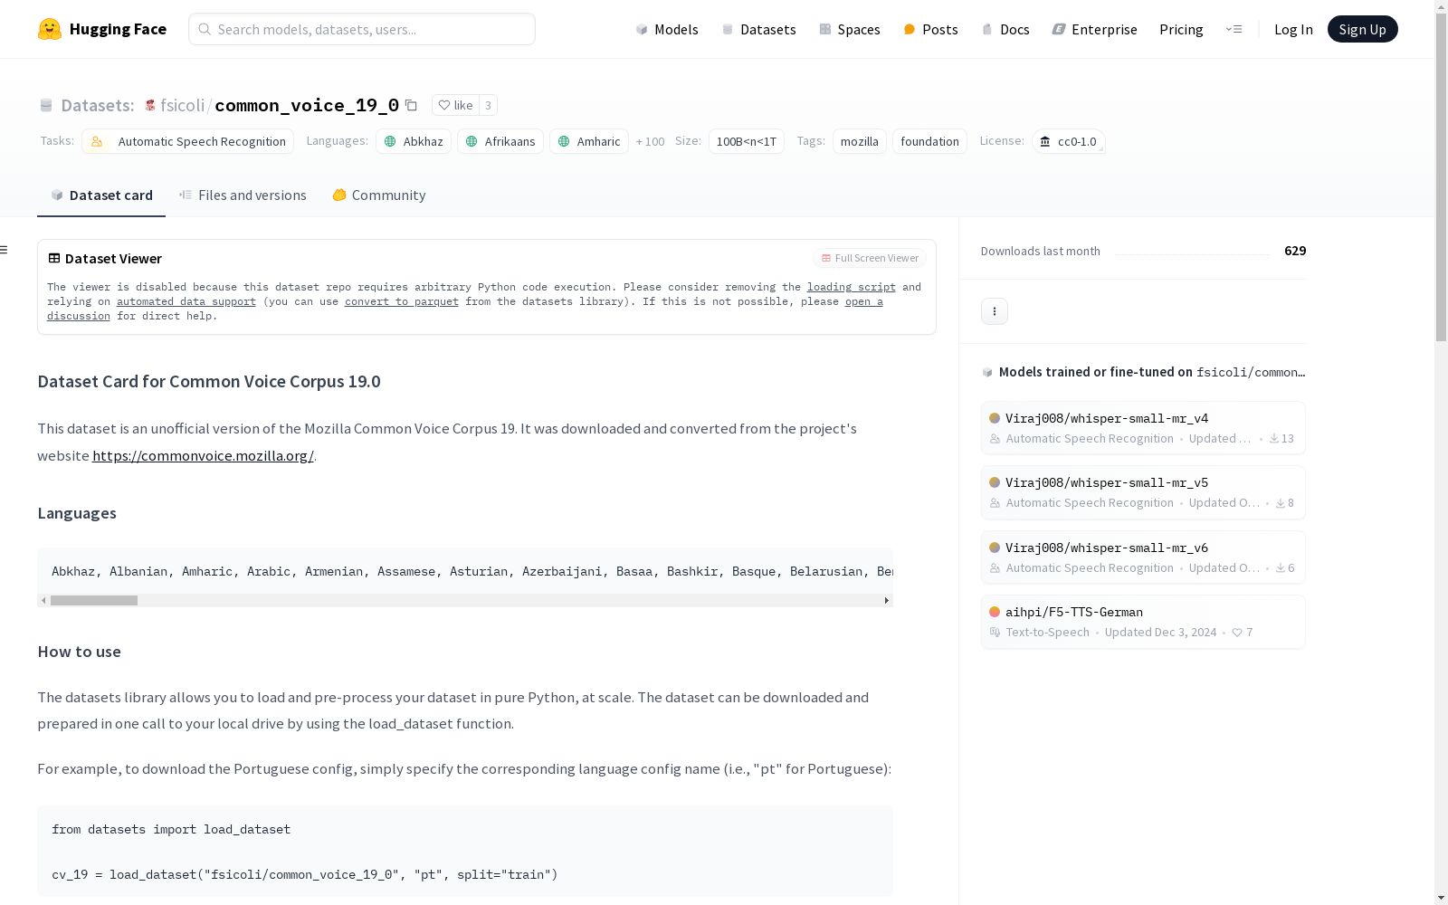Open Viraj008/whisper-small-mr_v5 model card
Screen dimensions: 1448x905
click(1143, 492)
